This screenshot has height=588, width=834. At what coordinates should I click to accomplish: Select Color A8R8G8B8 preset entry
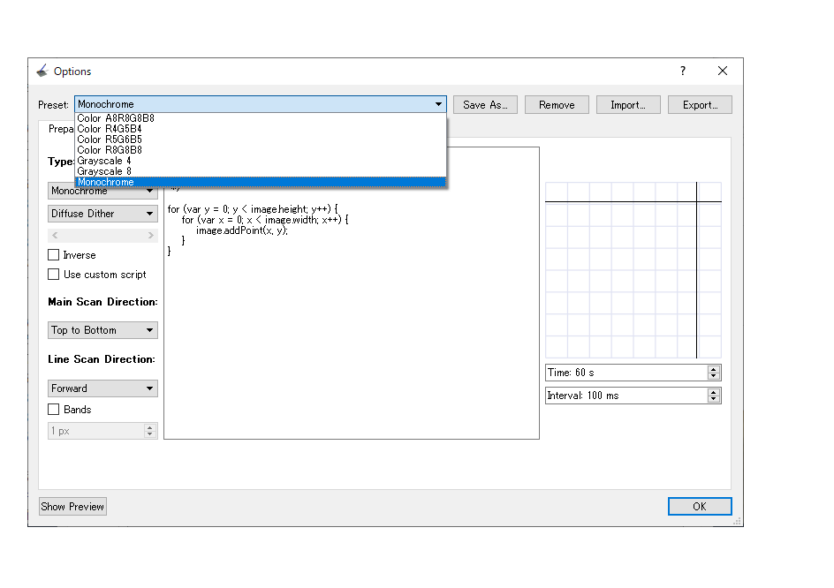(x=116, y=118)
